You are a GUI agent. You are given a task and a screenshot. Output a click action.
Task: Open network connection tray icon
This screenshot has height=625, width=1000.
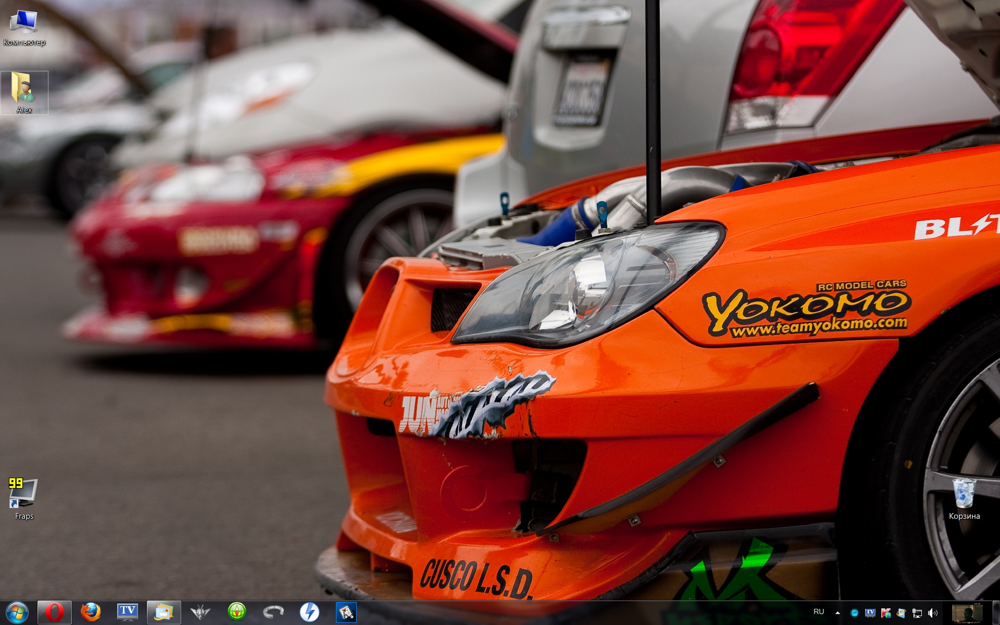coord(917,613)
